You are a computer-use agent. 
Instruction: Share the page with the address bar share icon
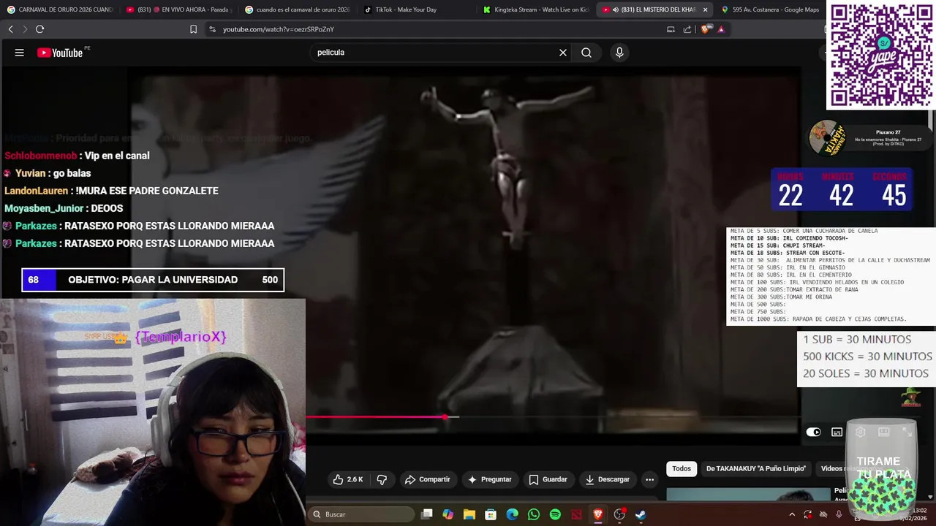[687, 29]
